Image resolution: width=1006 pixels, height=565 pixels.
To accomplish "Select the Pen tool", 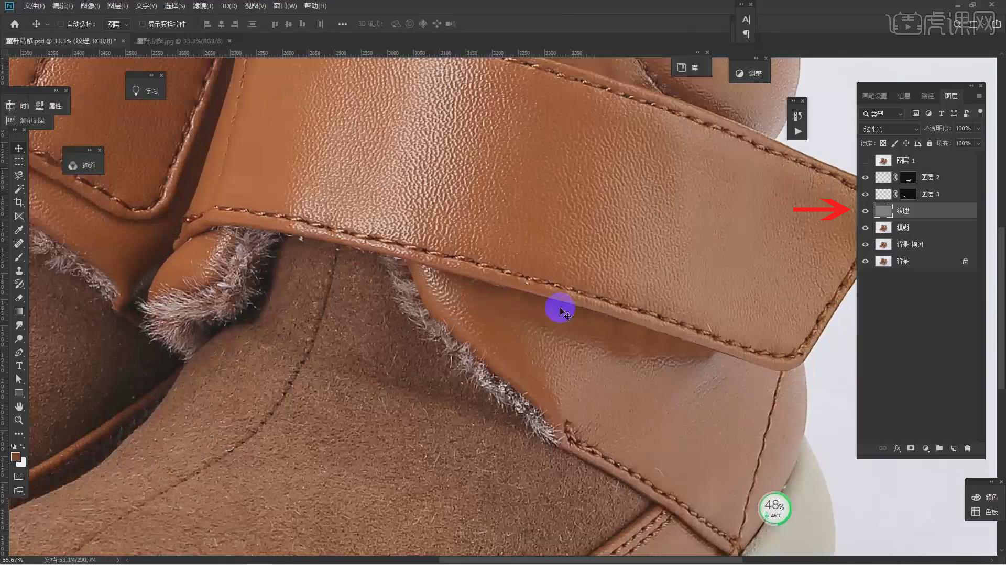I will pyautogui.click(x=19, y=352).
